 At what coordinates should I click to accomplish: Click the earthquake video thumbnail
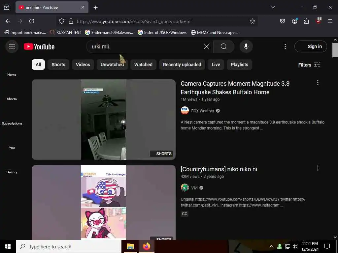103,120
